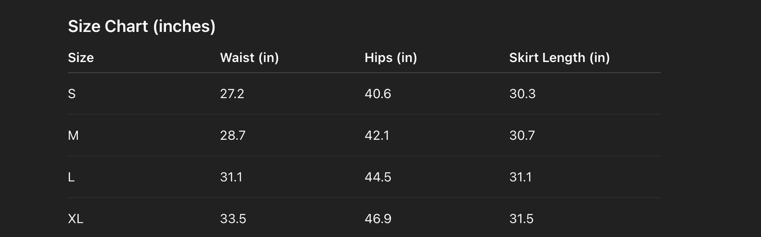
Task: Select the Skirt Length (in) column header
Action: click(559, 58)
